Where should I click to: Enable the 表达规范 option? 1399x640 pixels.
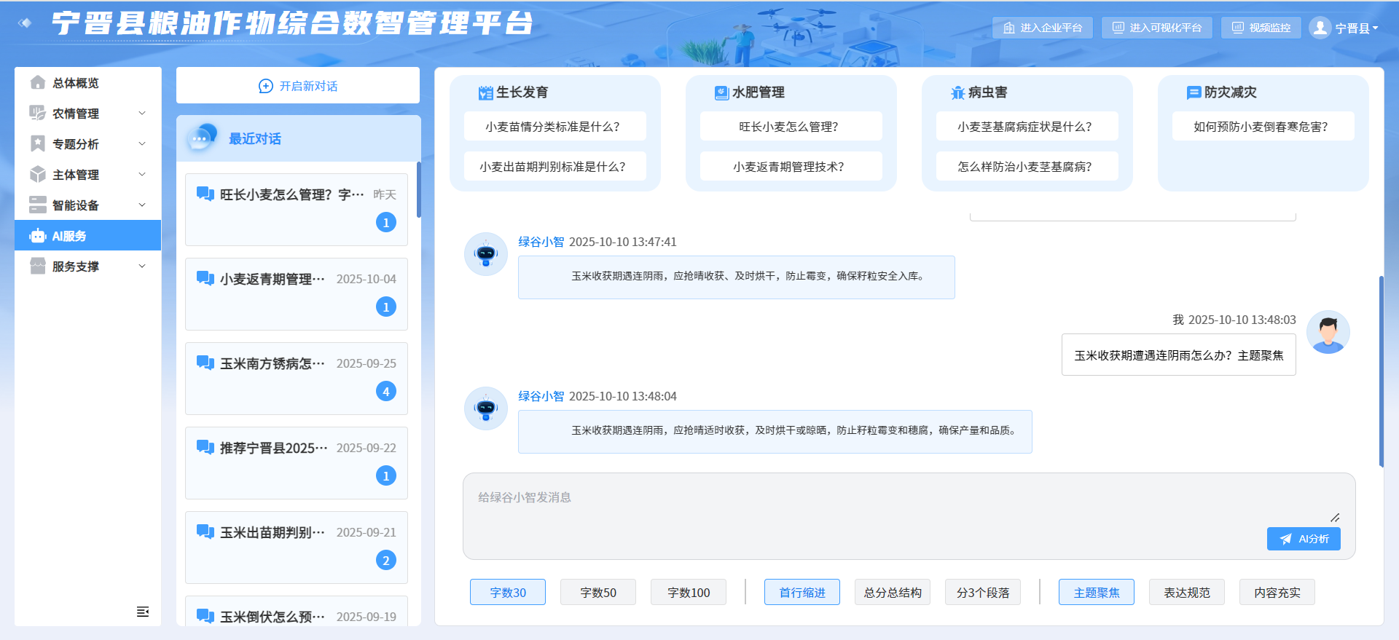1186,593
